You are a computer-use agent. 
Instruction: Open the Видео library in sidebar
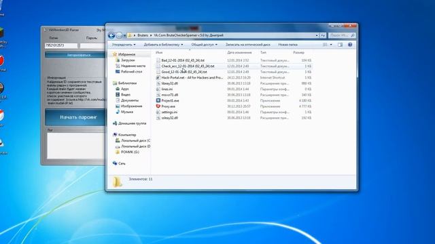125,95
